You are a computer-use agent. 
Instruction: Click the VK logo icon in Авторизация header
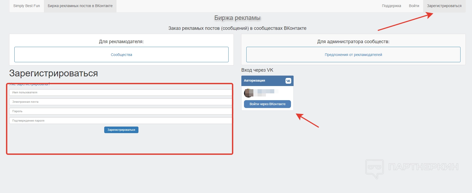pos(288,81)
